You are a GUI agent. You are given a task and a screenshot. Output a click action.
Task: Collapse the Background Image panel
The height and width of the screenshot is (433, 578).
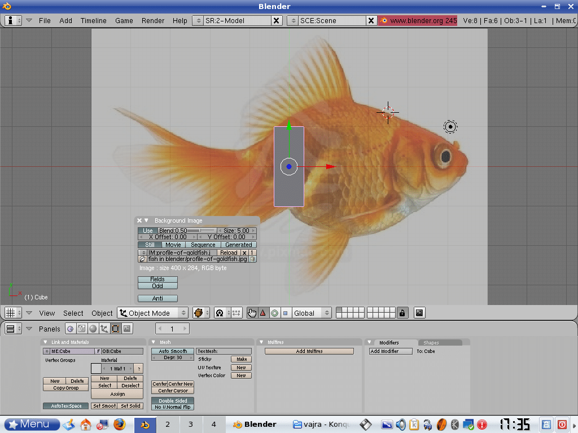click(x=146, y=220)
